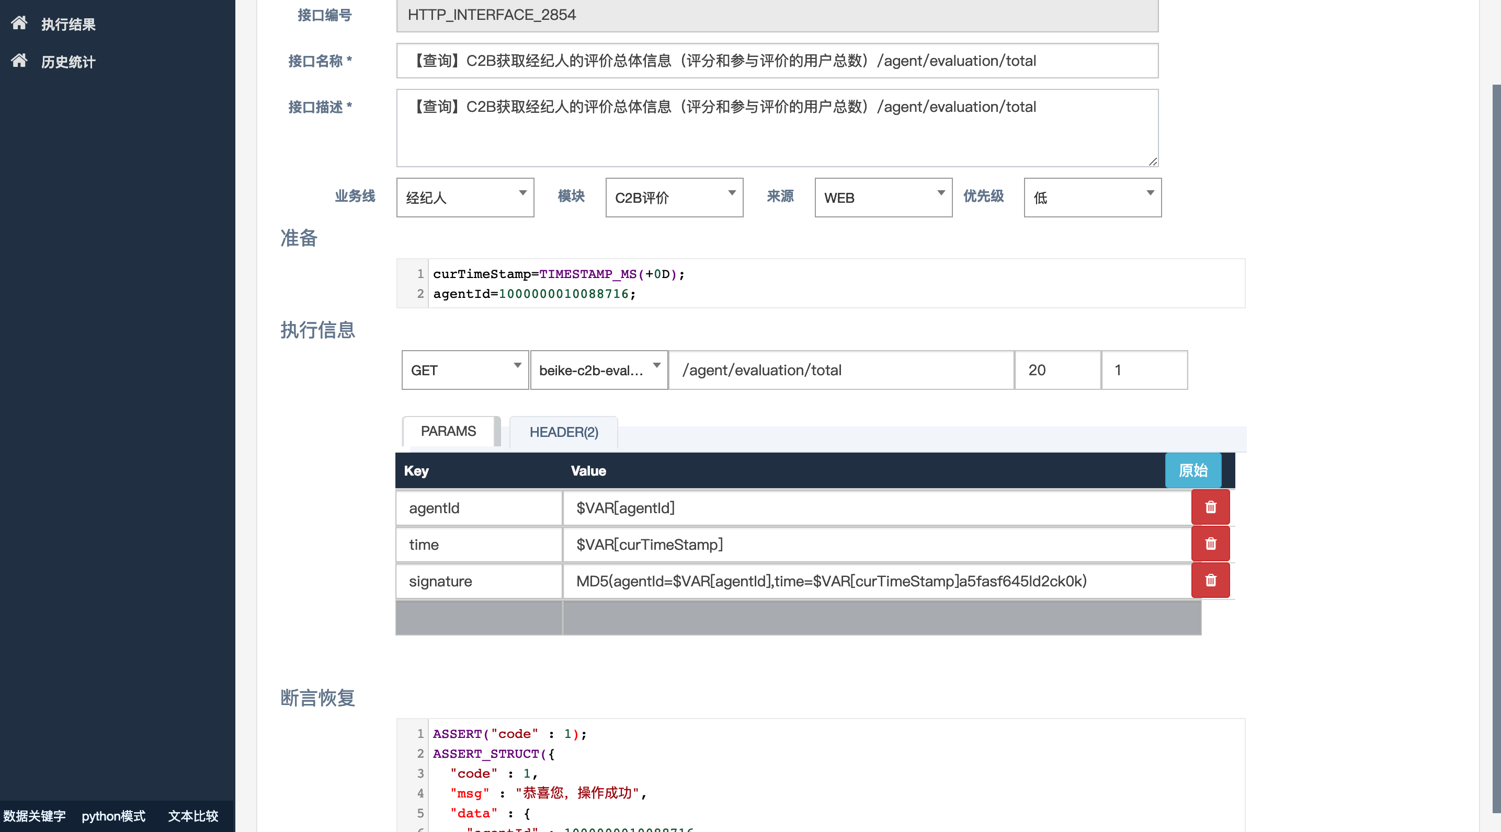1501x832 pixels.
Task: Click the "msg" line in assertion editor
Action: (548, 793)
